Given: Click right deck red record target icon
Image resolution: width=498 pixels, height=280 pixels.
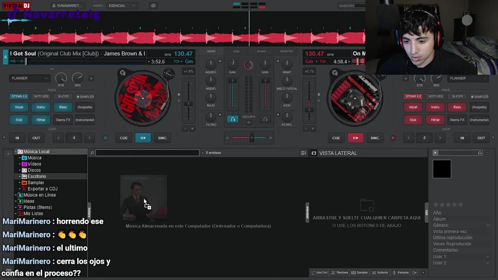Looking at the screenshot, I should 393,138.
